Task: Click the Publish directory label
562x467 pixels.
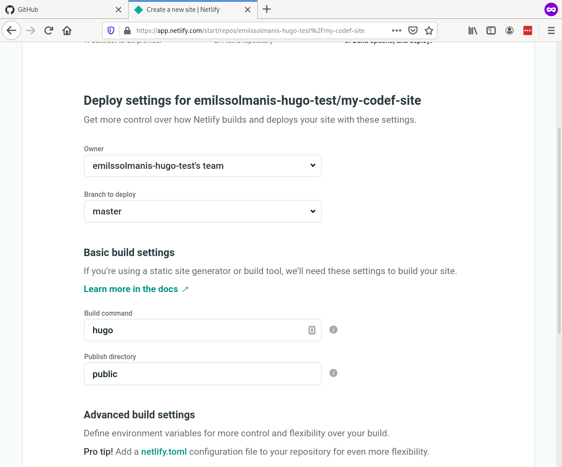Action: tap(110, 356)
